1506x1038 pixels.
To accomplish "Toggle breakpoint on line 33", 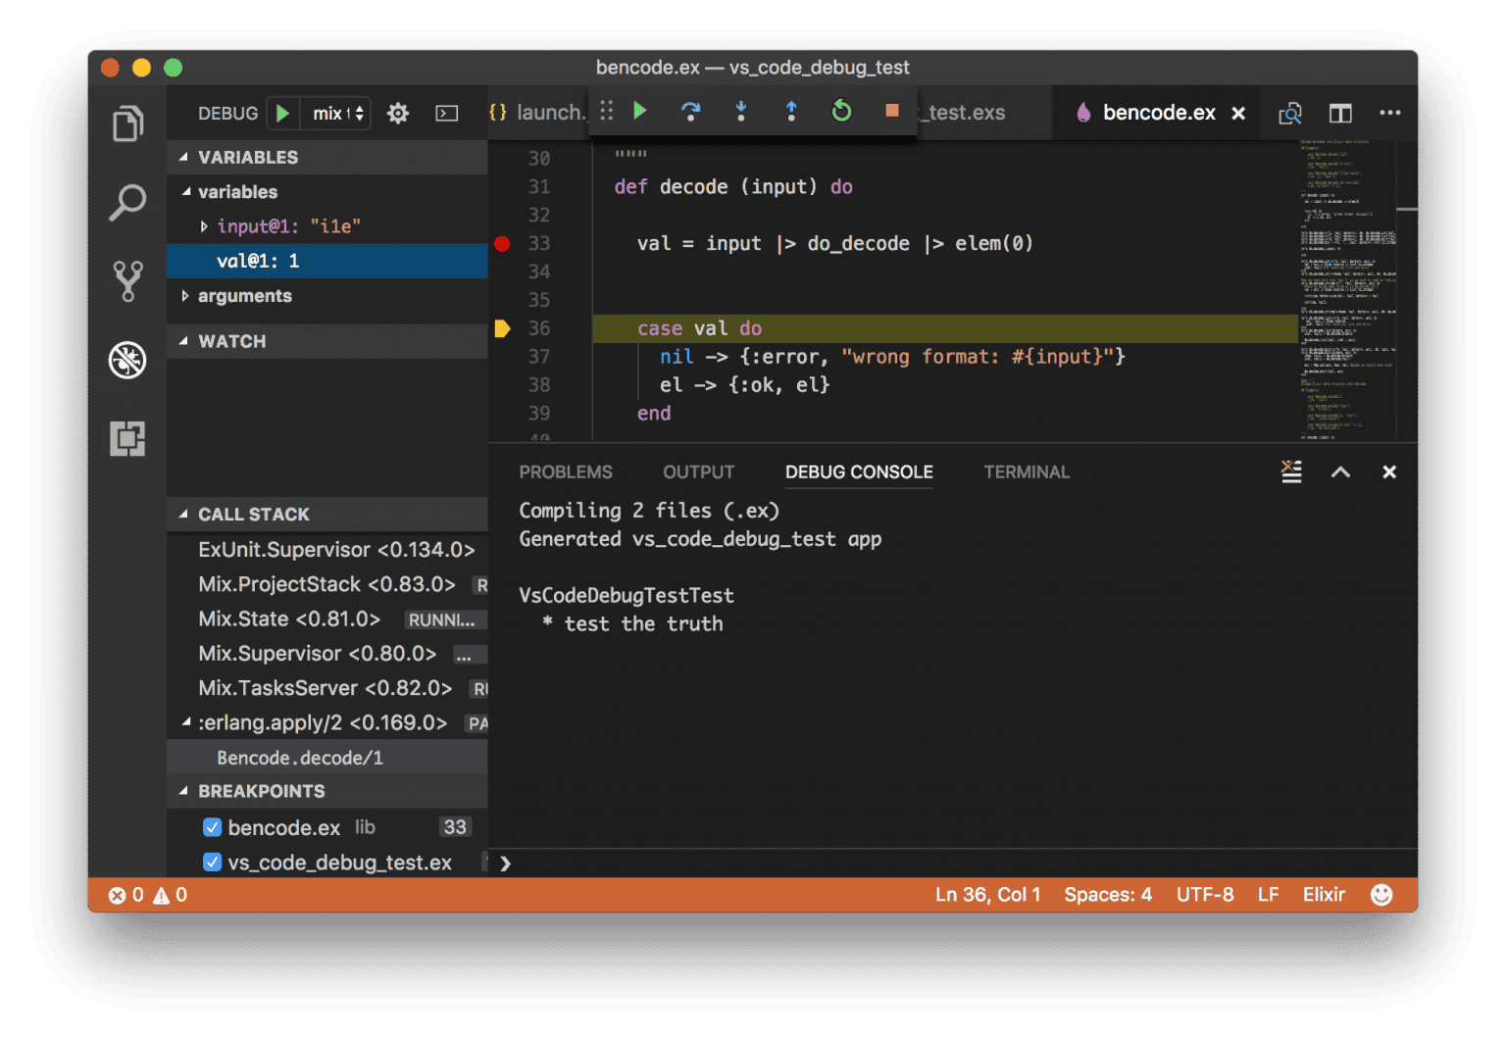I will tap(502, 244).
